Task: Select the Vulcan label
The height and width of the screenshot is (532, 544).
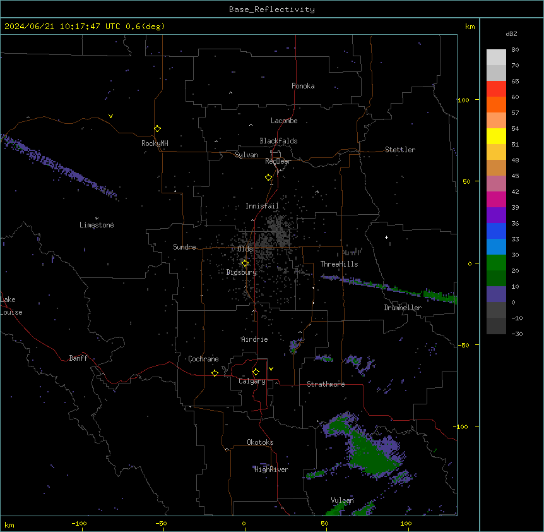Action: (x=342, y=500)
